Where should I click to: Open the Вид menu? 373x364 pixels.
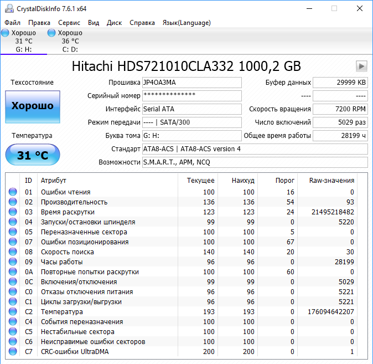click(x=94, y=23)
